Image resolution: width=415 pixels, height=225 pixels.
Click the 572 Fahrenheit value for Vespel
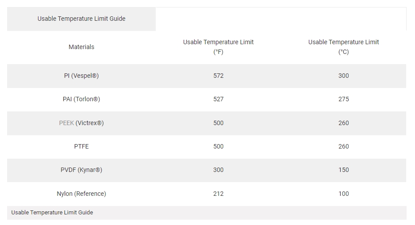219,76
